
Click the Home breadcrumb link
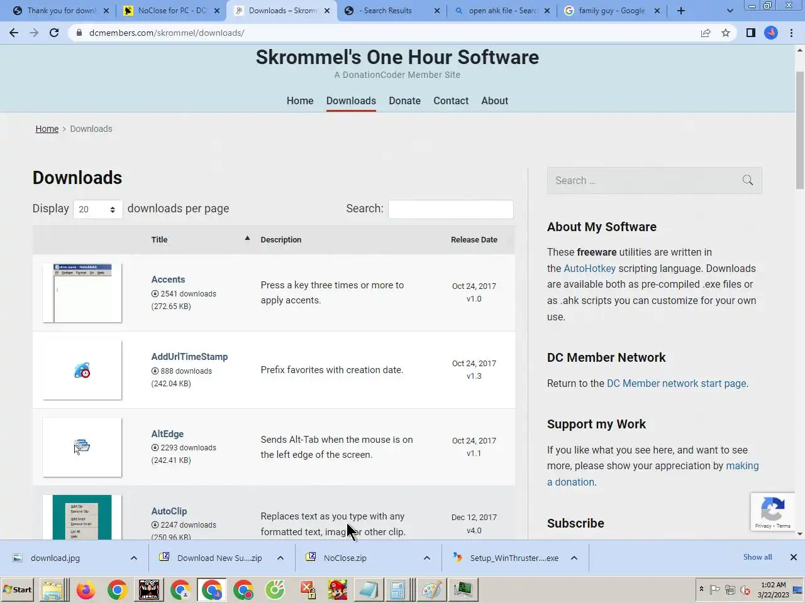coord(47,129)
